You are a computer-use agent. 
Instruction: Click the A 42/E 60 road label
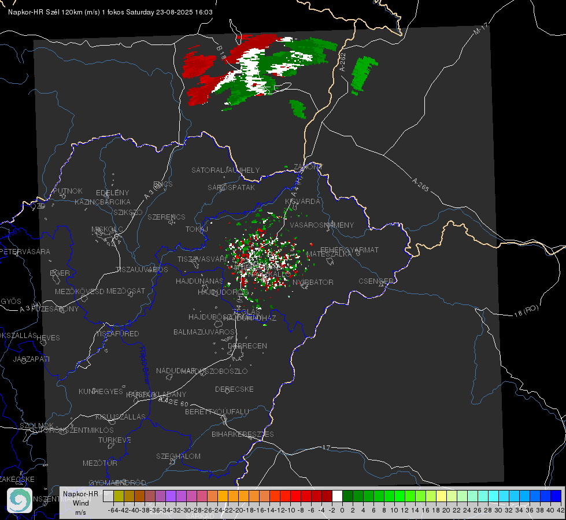pos(173,402)
